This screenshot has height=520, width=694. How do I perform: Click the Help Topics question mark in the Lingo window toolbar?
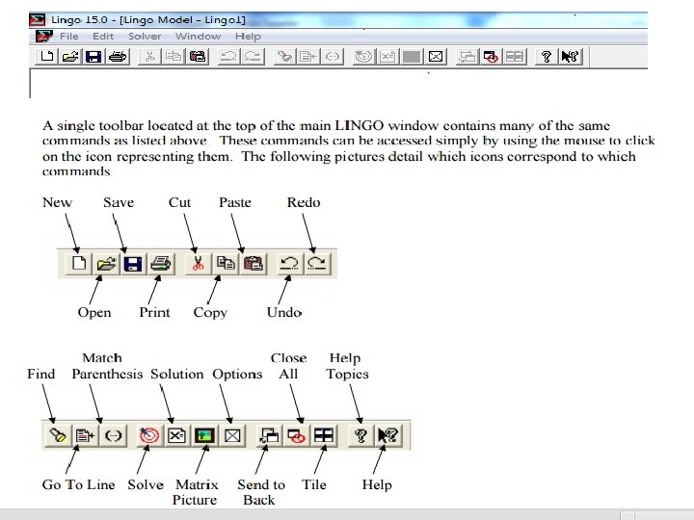point(547,57)
